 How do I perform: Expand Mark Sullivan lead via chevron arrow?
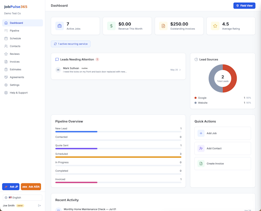pos(180,70)
